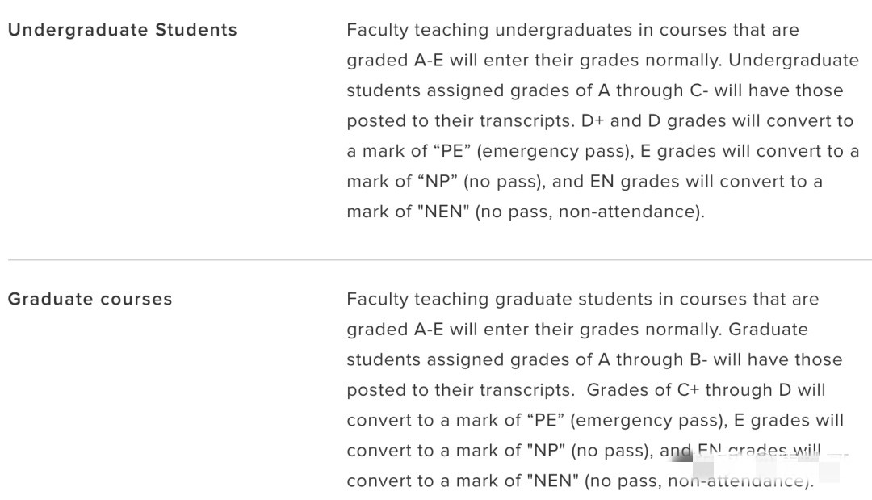Select the 'B-' grade text
Image resolution: width=872 pixels, height=500 pixels.
(x=698, y=359)
